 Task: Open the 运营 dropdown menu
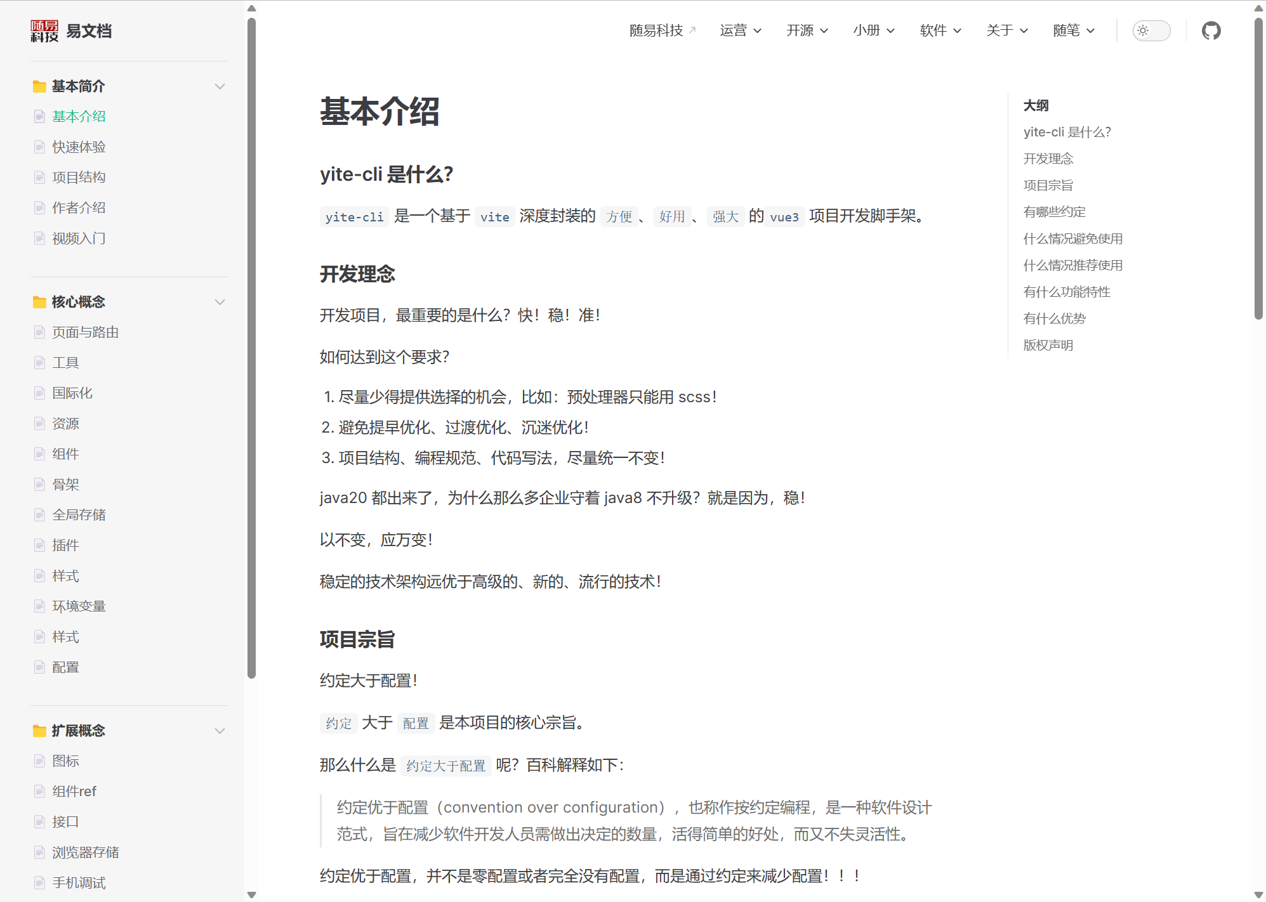pos(741,30)
